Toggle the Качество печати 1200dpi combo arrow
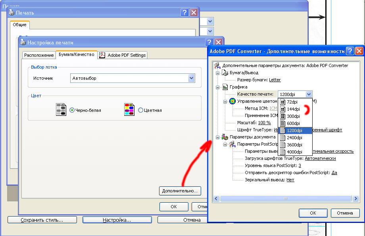This screenshot has height=236, width=365. pos(309,94)
